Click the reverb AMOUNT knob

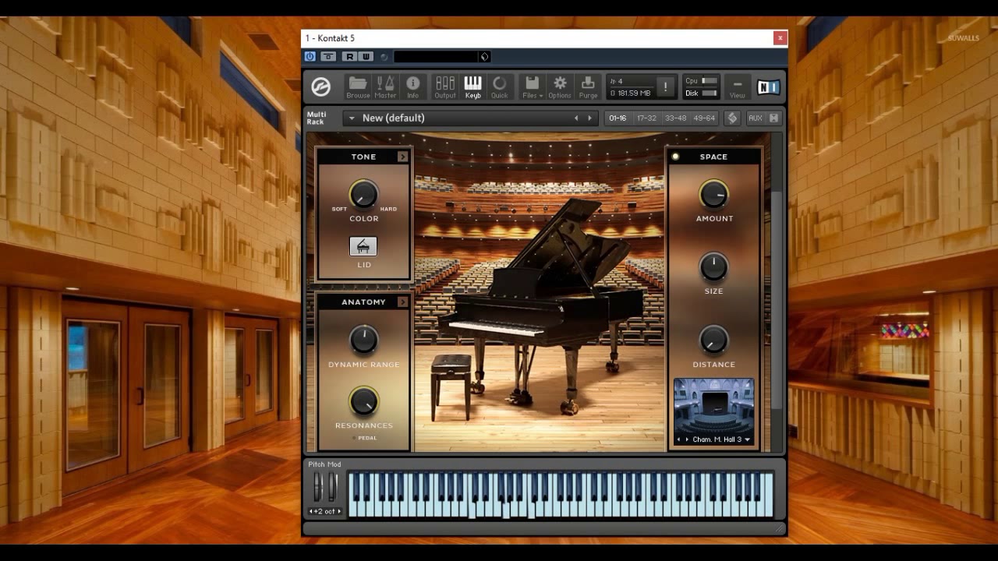point(713,194)
